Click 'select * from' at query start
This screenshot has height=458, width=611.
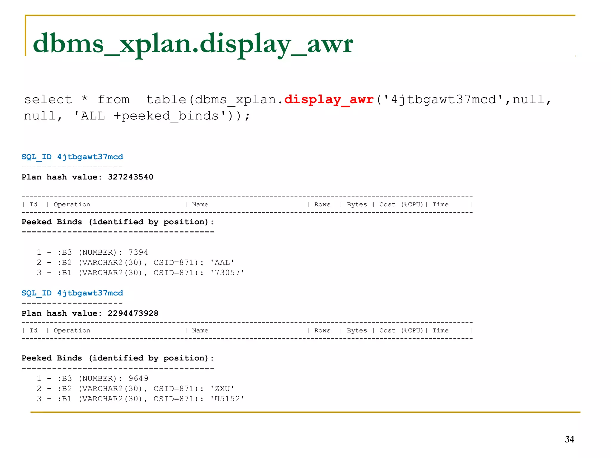click(x=77, y=100)
